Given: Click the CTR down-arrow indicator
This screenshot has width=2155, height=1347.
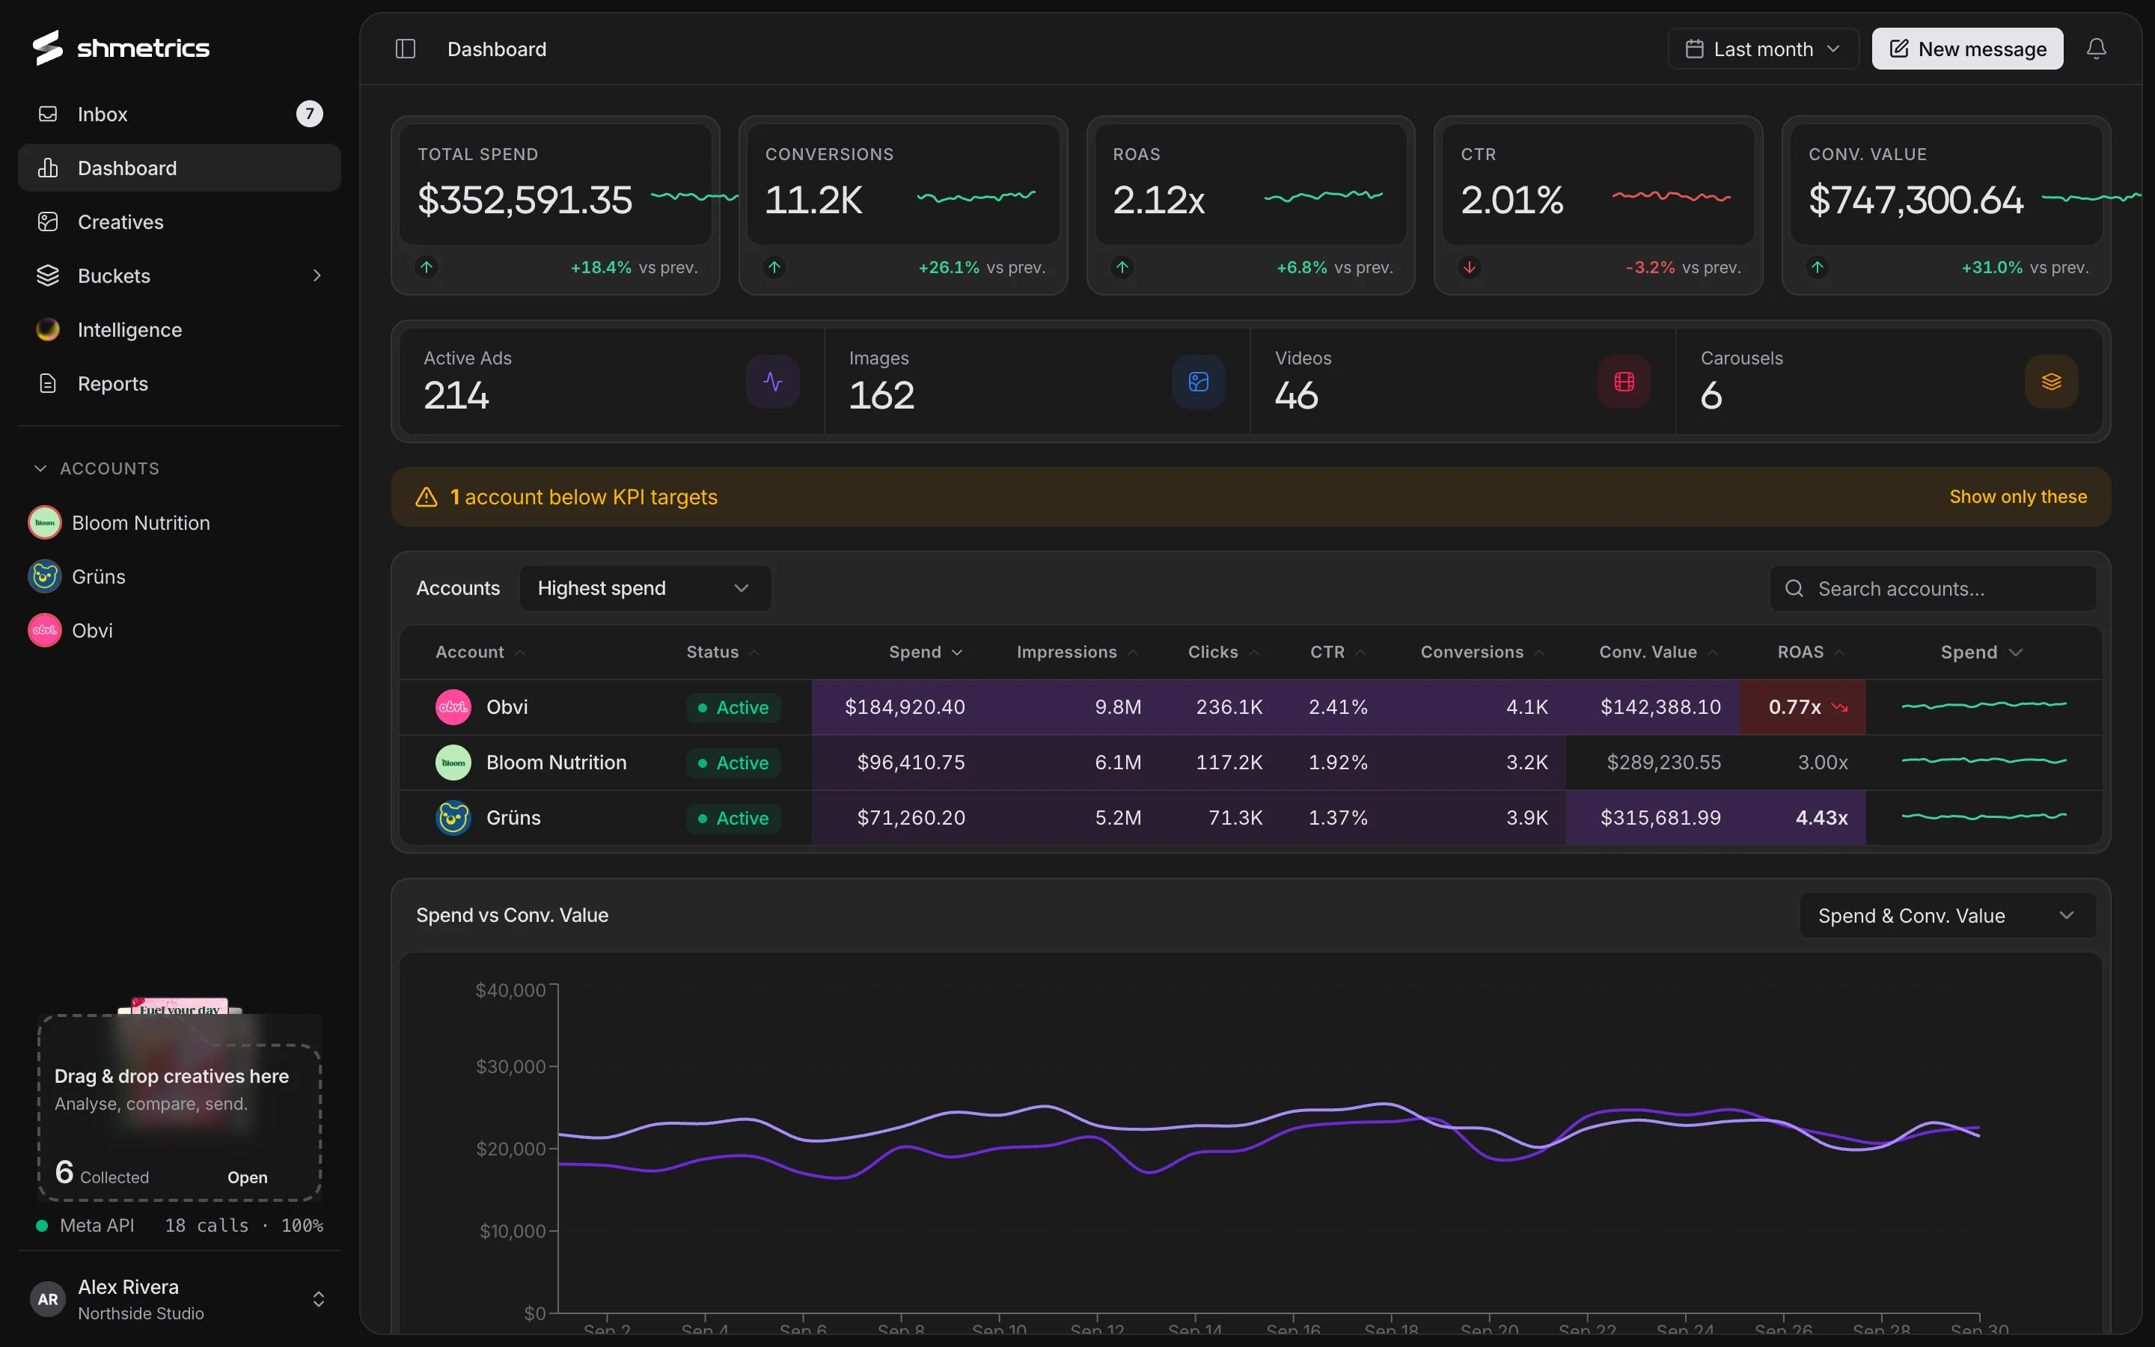Looking at the screenshot, I should click(x=1470, y=267).
